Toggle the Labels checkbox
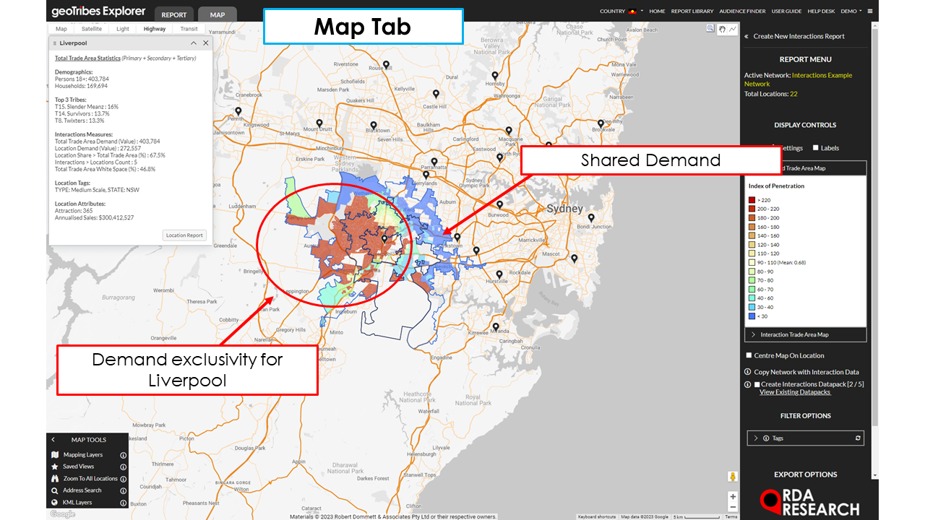925x520 pixels. [x=816, y=148]
